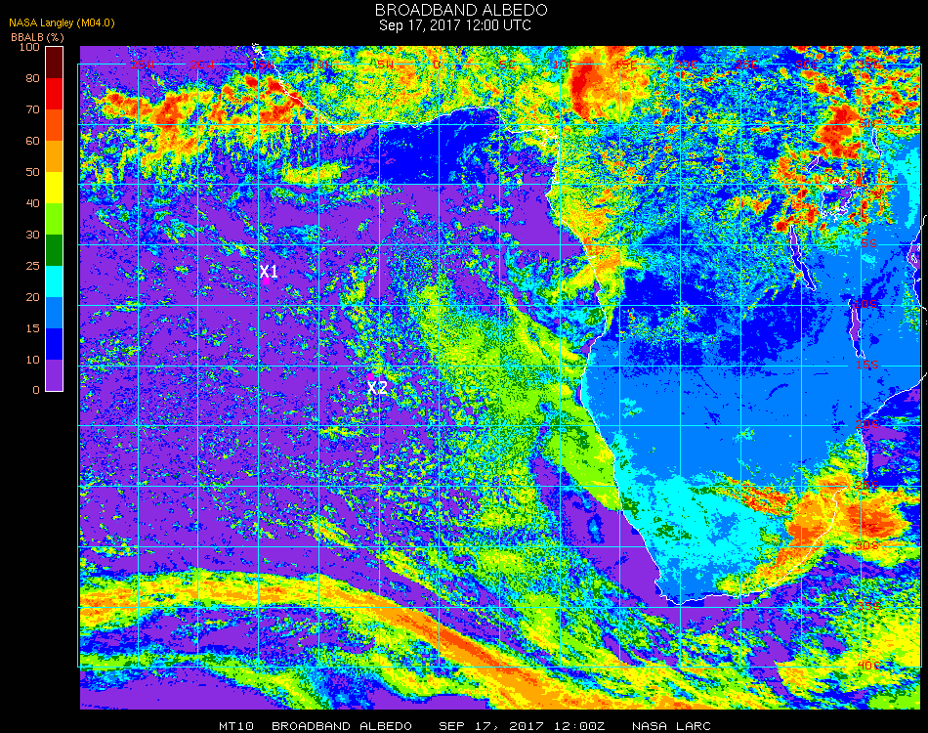The image size is (928, 733).
Task: Click the 35S latitude label
Action: point(868,606)
